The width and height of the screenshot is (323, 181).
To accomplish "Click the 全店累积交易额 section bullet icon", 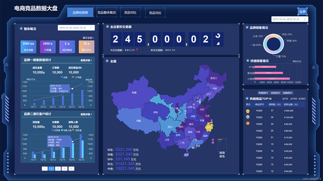I will pyautogui.click(x=107, y=27).
